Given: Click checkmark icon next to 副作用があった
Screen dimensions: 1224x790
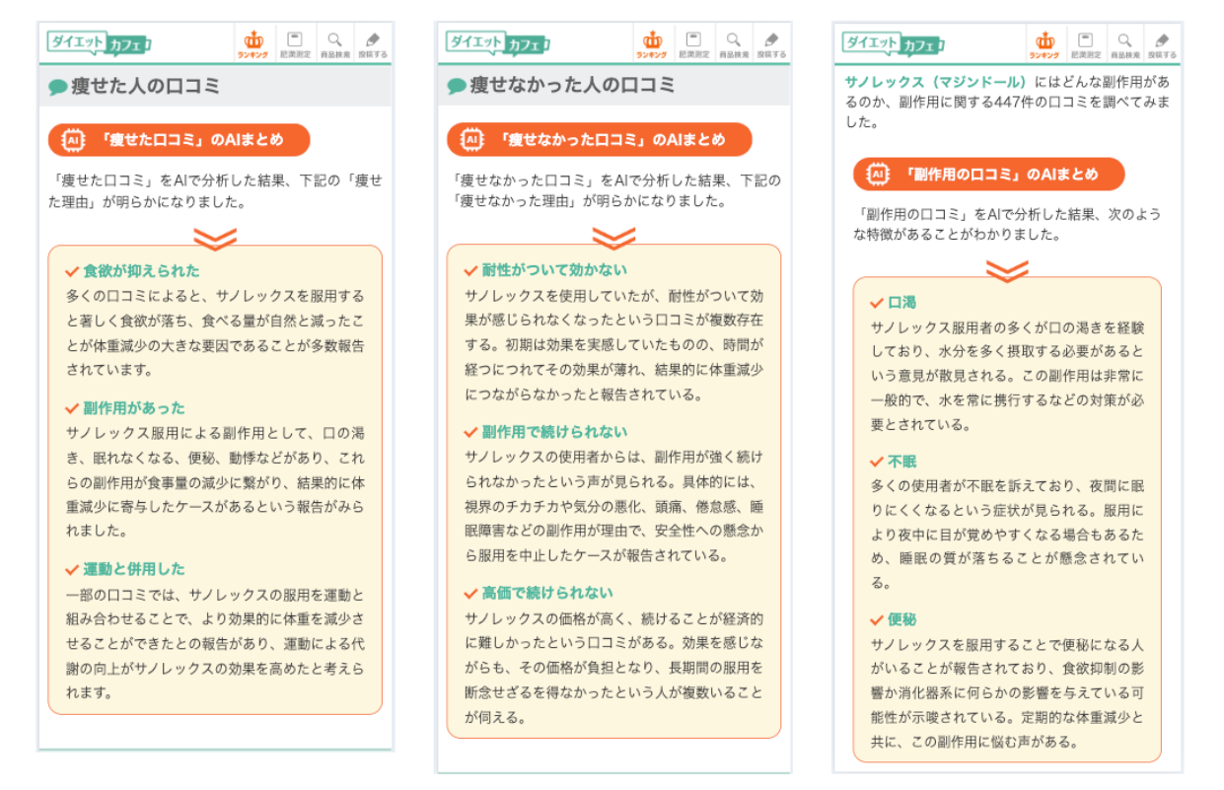Looking at the screenshot, I should click(72, 407).
